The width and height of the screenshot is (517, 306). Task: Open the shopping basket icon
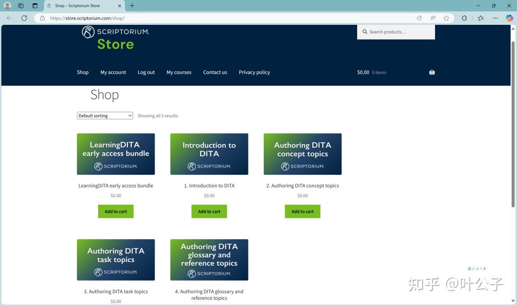pyautogui.click(x=432, y=72)
